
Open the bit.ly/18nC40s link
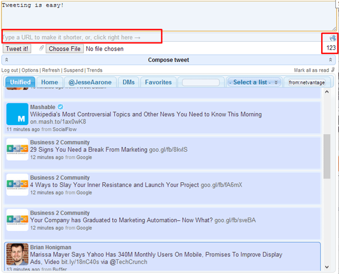[80, 262]
